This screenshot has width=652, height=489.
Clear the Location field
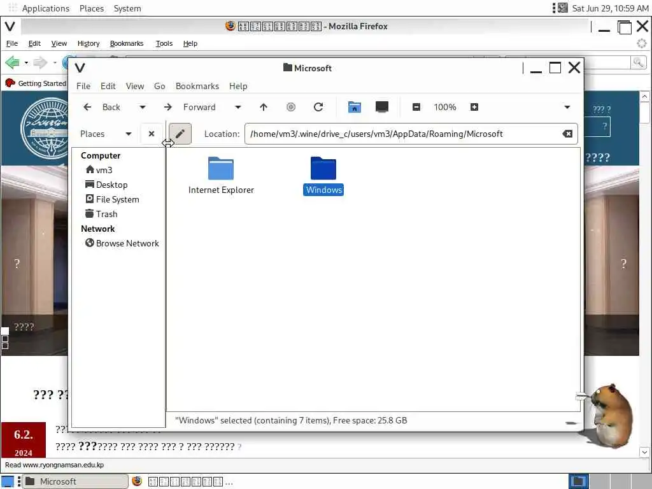[x=567, y=134]
